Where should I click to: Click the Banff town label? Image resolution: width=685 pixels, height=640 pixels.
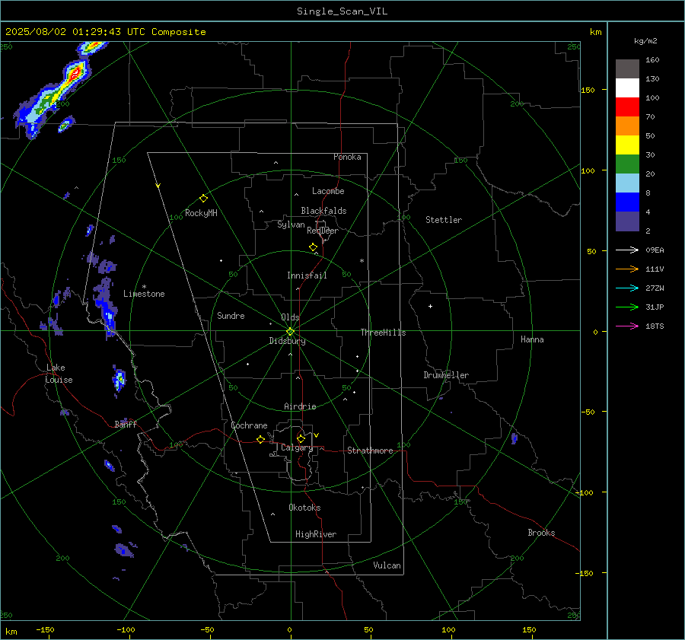click(x=126, y=424)
